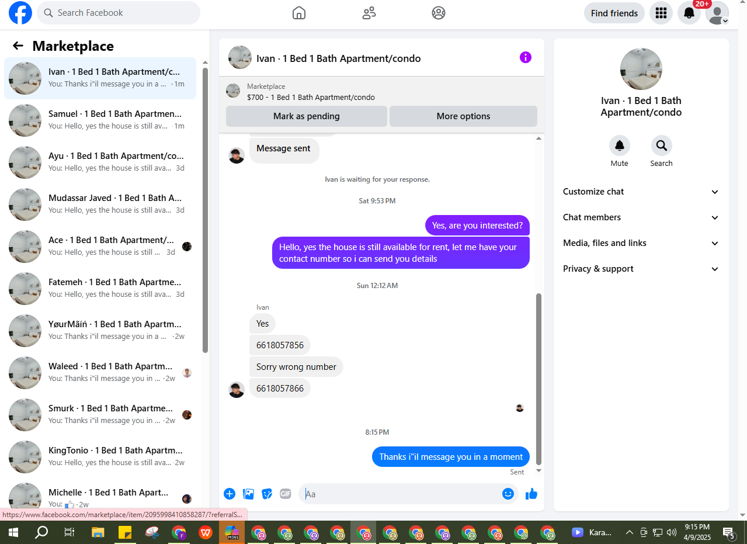This screenshot has width=747, height=544.
Task: Click 'Thanks i"il message you in a moment' bubble
Action: click(451, 457)
